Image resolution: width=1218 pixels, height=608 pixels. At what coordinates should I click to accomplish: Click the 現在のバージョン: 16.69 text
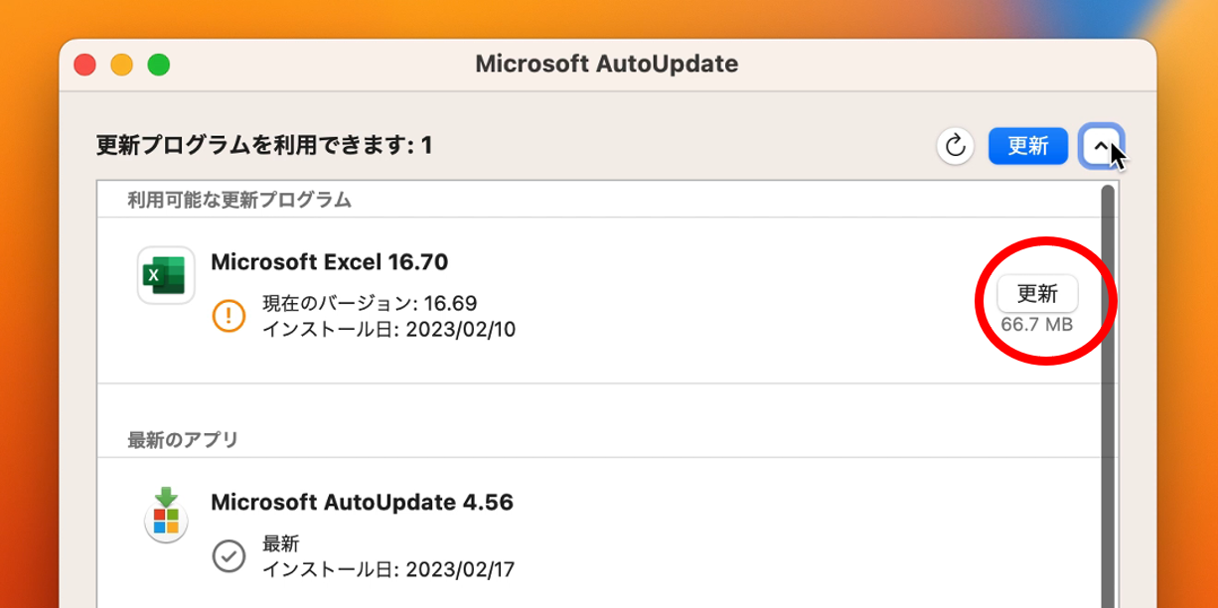pyautogui.click(x=370, y=303)
